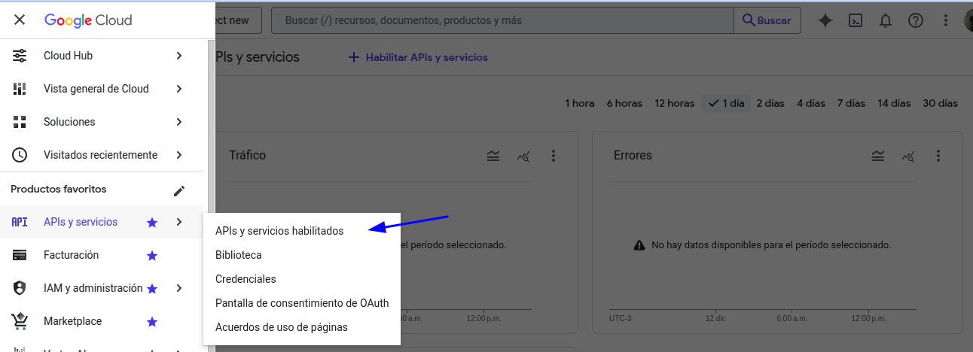Select 6 horas time range
The width and height of the screenshot is (973, 352).
coord(624,103)
